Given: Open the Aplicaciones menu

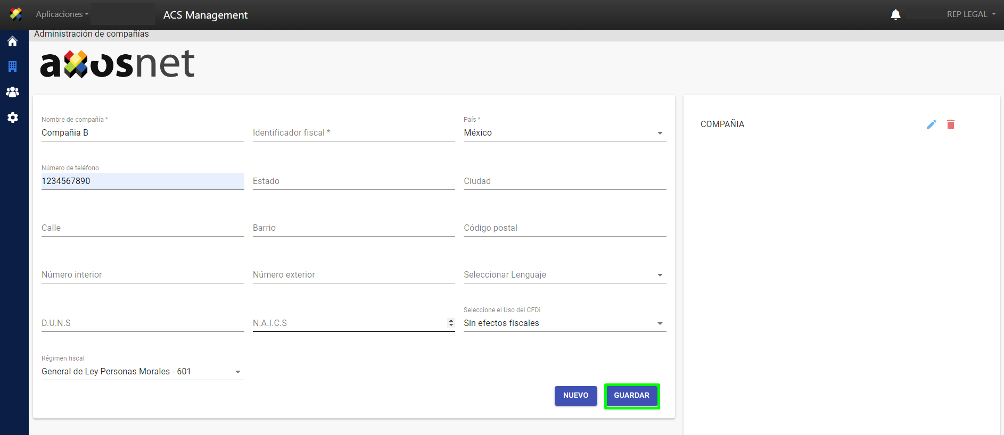Looking at the screenshot, I should tap(62, 14).
